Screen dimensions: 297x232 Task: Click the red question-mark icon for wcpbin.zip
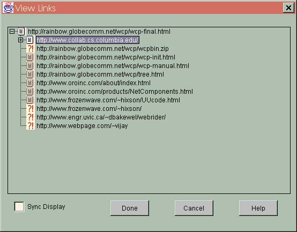(x=31, y=49)
